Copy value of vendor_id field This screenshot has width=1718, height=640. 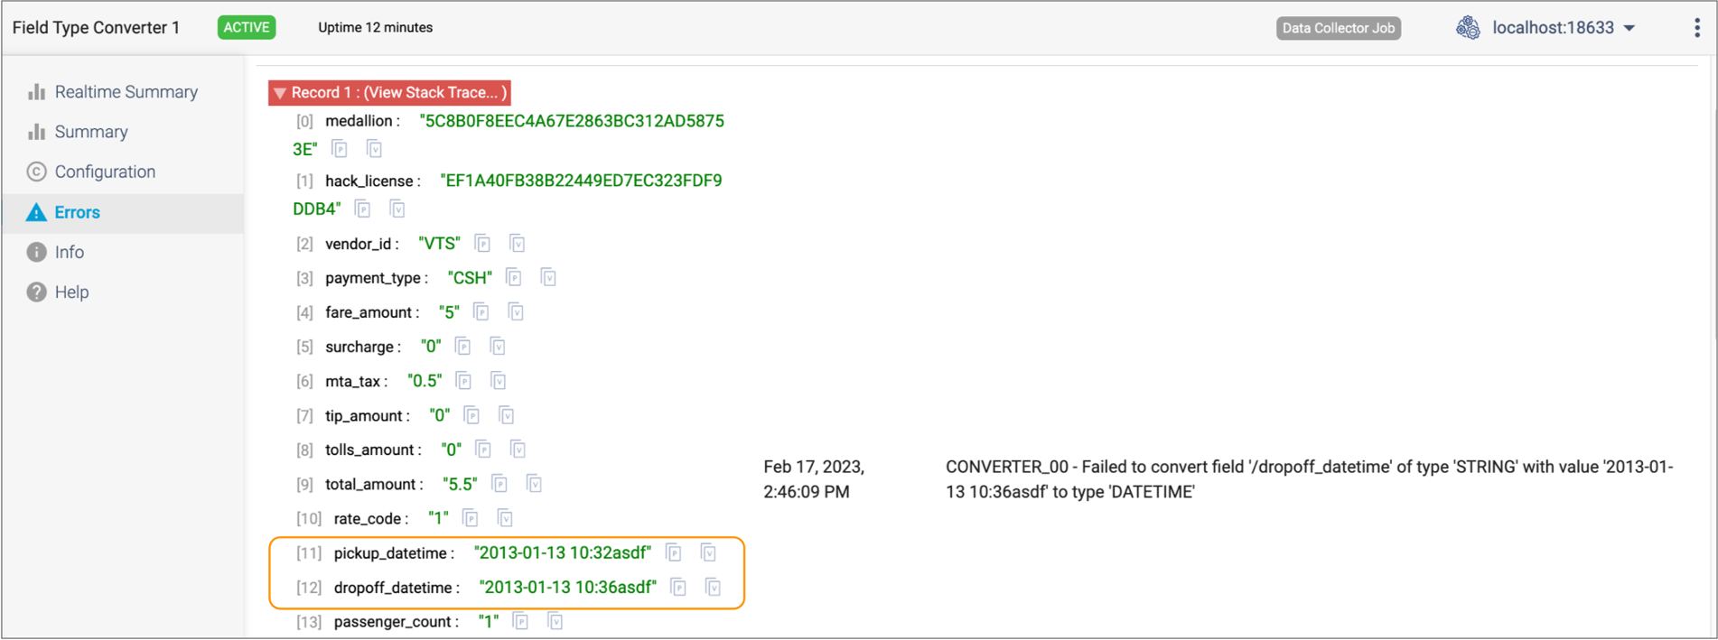pos(517,244)
